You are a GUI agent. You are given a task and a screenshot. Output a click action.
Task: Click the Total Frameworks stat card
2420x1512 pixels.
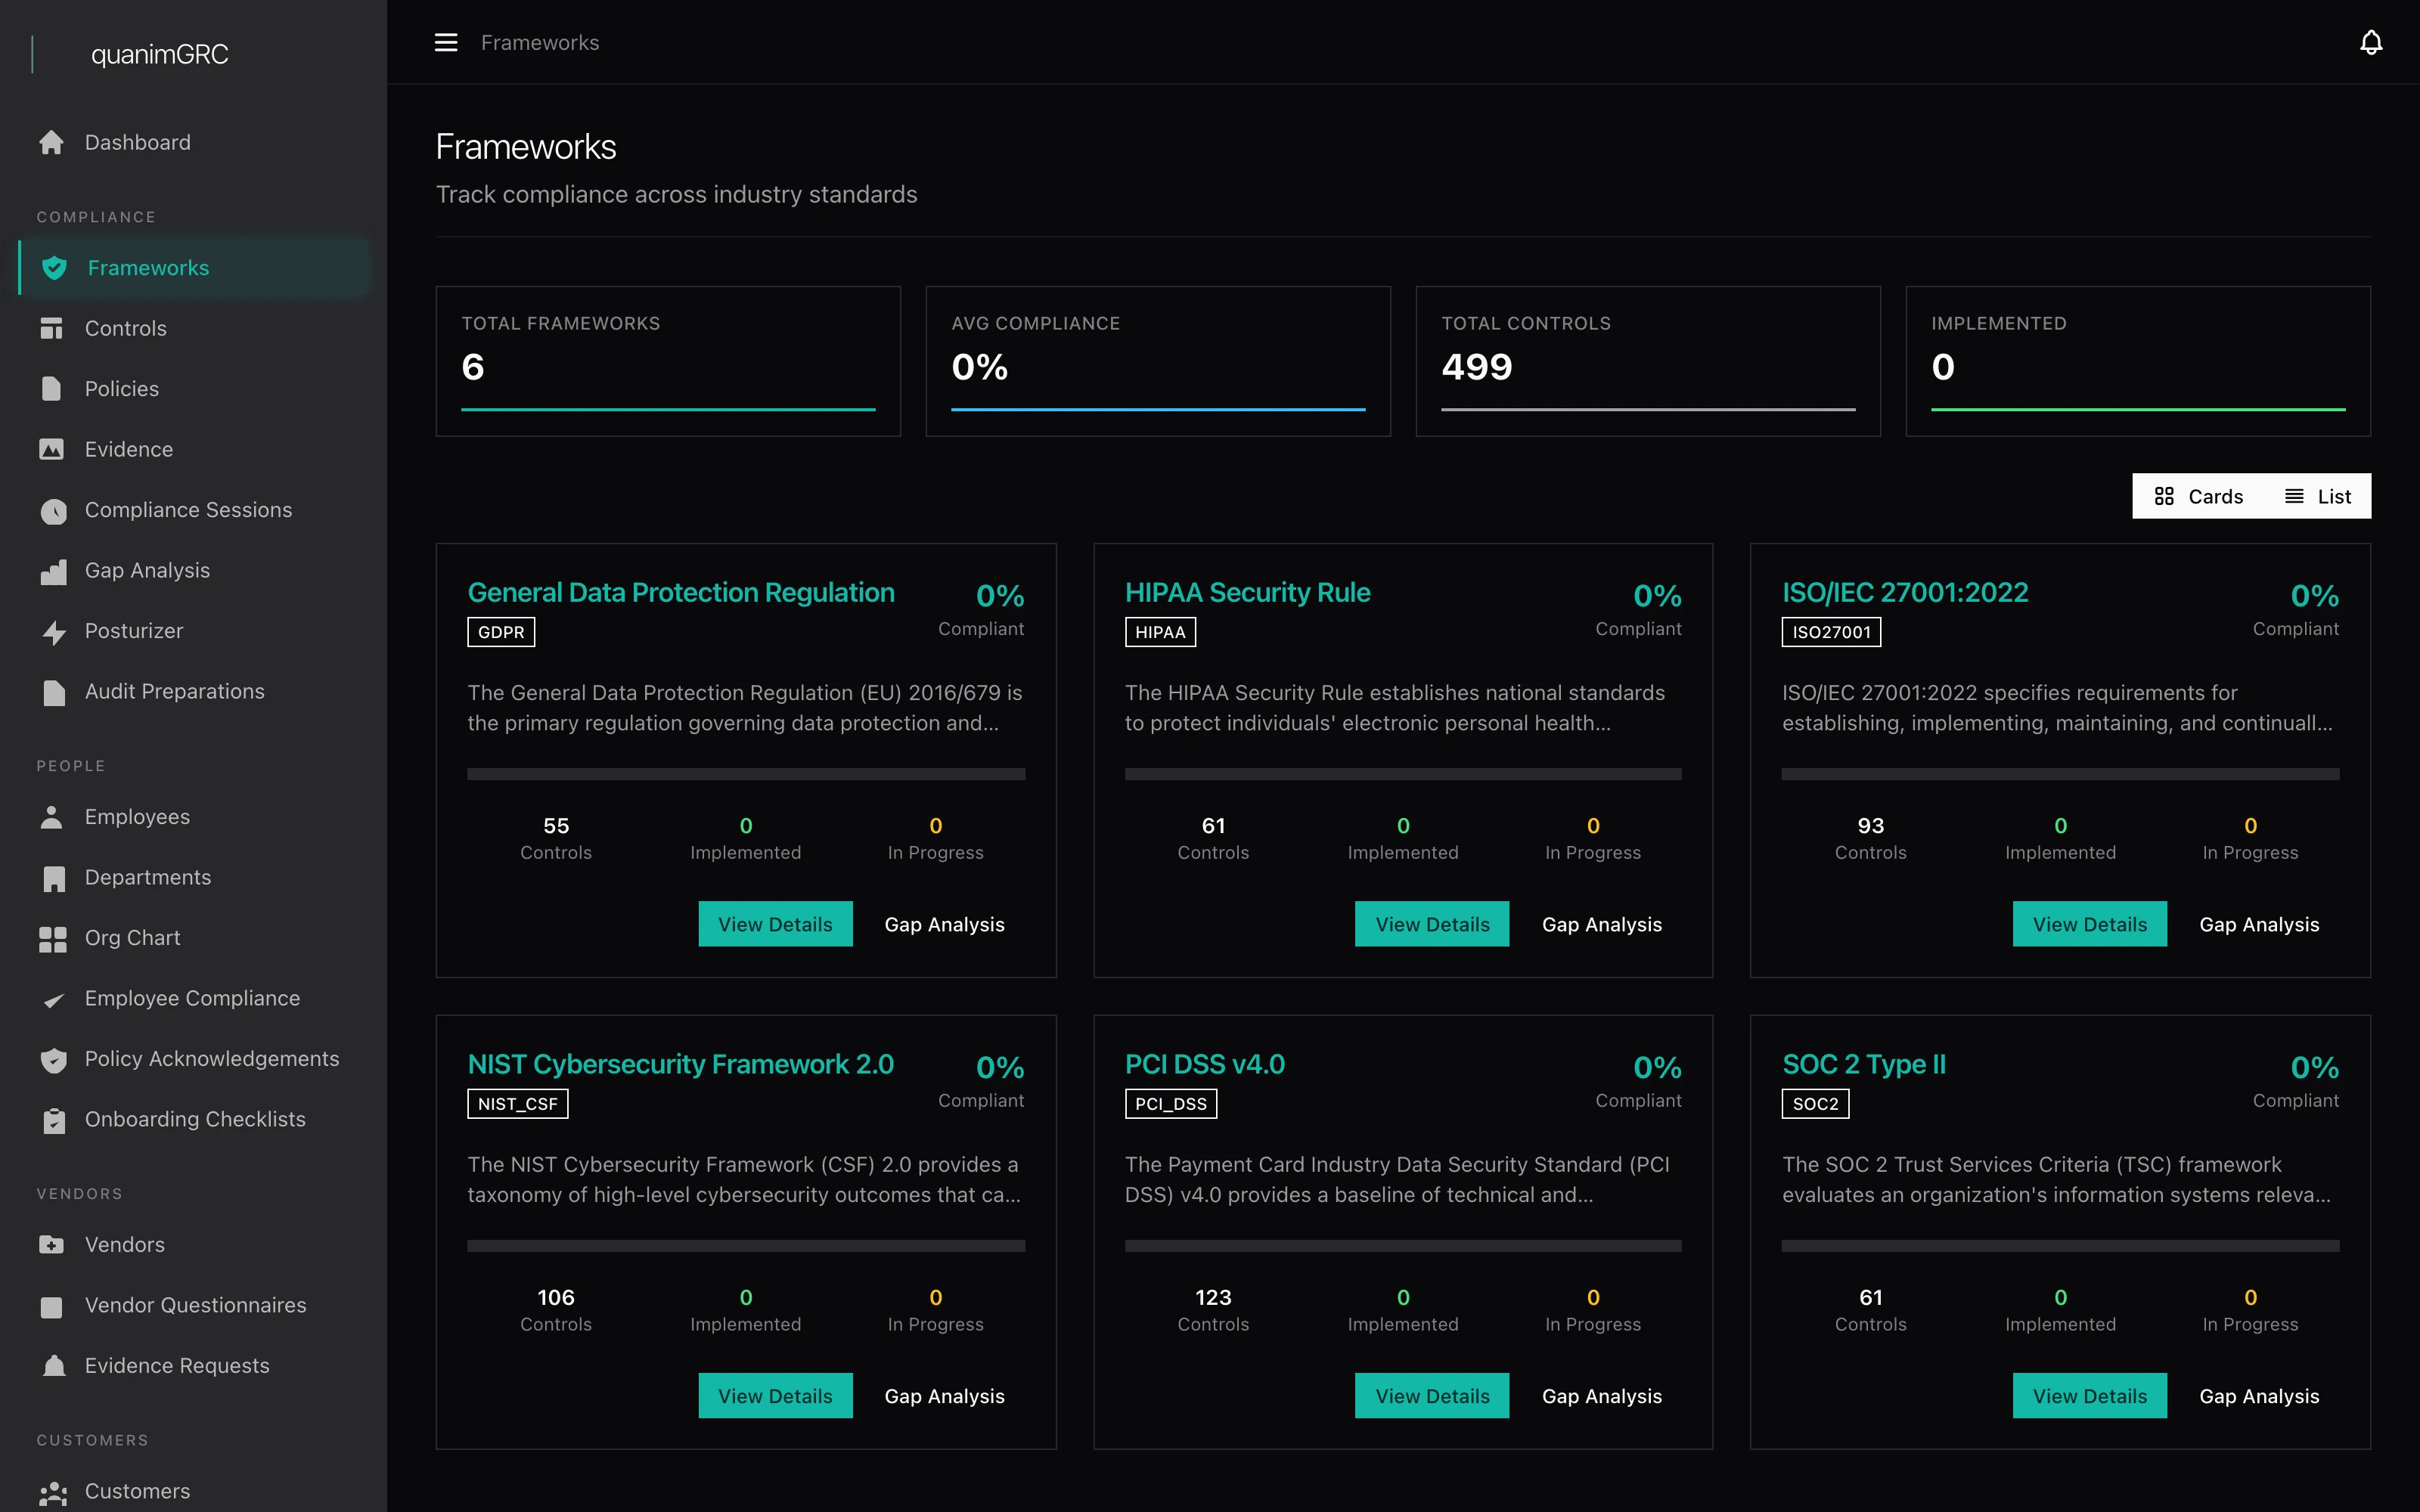668,361
